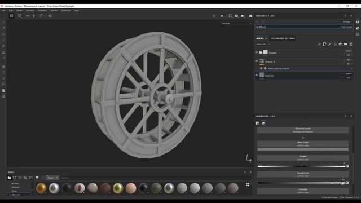The height and width of the screenshot is (203, 361).
Task: Select the Paint brush tool
Action: click(3, 22)
